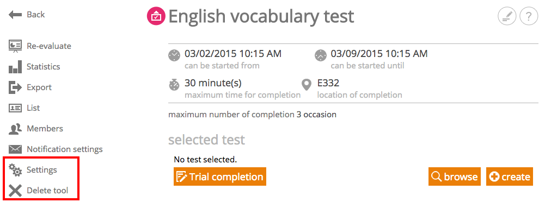The height and width of the screenshot is (202, 551).
Task: Select the Notification settings menu label
Action: (x=65, y=149)
